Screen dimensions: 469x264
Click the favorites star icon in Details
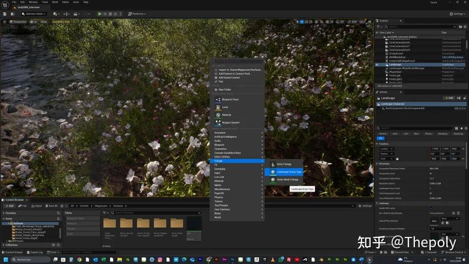(x=461, y=128)
